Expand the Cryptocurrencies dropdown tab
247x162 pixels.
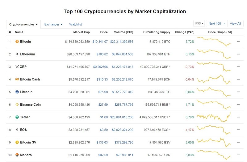coord(23,24)
